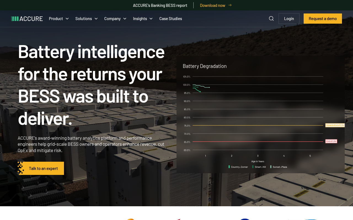The height and width of the screenshot is (220, 353).
Task: Expand the Product menu chevron
Action: point(67,19)
